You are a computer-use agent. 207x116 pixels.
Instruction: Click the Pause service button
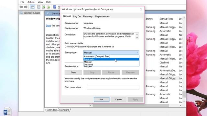pyautogui.click(x=111, y=72)
